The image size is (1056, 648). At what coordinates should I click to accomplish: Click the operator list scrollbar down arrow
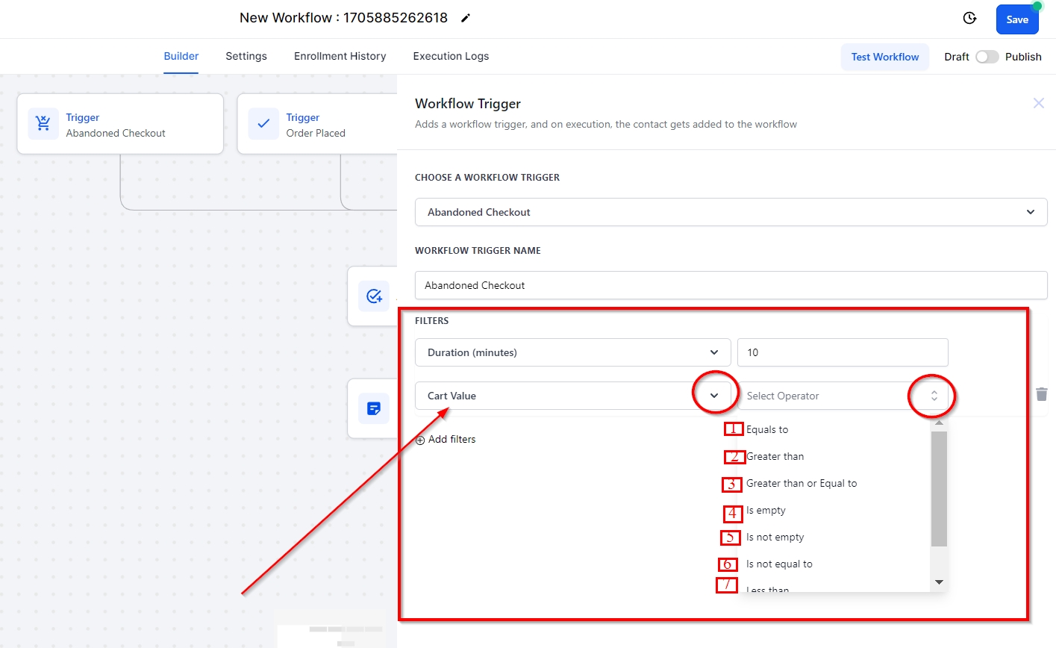coord(939,582)
